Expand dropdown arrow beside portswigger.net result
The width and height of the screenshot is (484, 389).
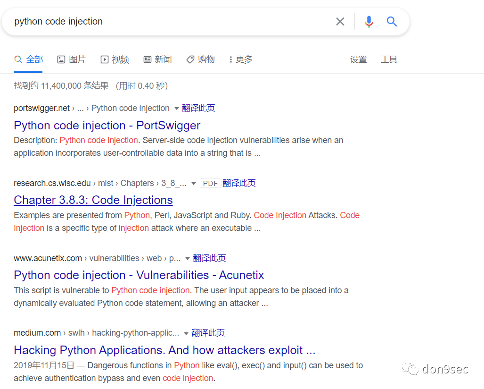tap(177, 109)
